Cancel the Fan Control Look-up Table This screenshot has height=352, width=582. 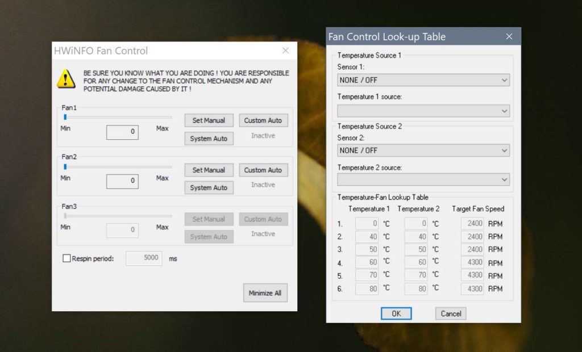point(450,313)
